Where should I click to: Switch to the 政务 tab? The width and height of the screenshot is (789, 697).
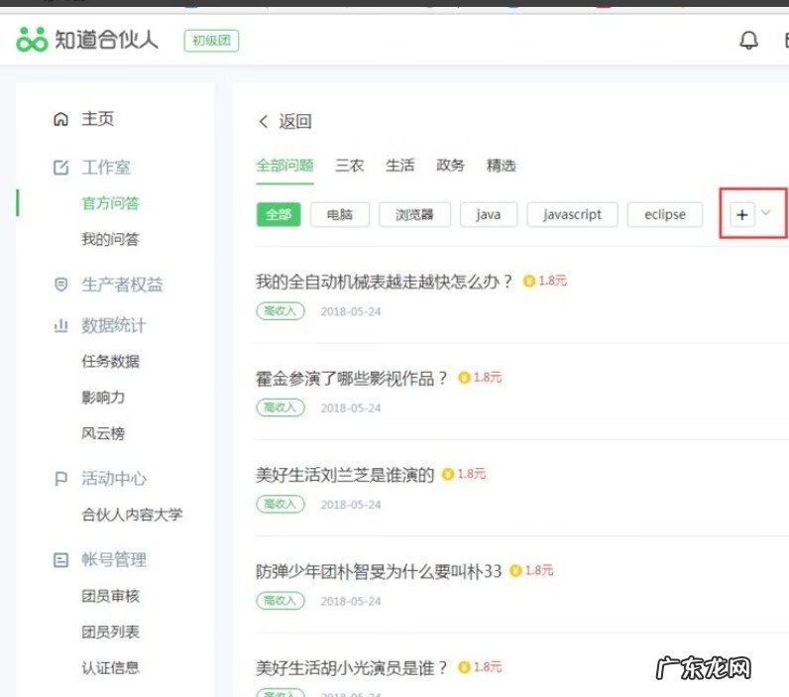(x=450, y=166)
